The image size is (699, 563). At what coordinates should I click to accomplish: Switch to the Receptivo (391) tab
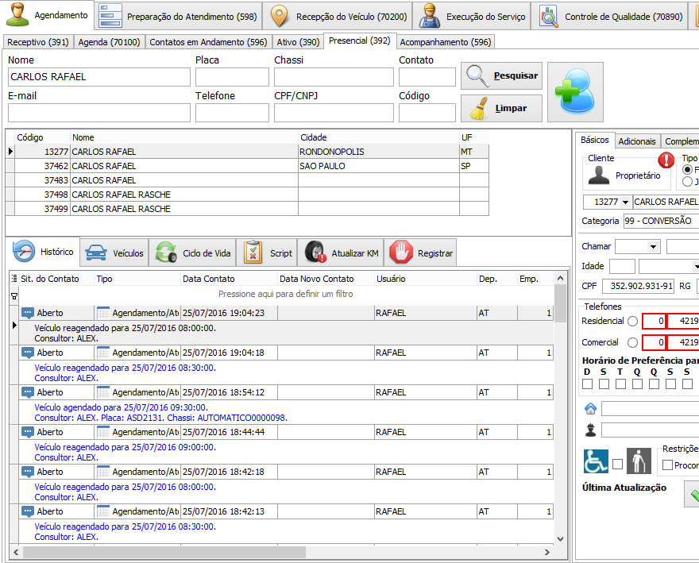click(x=37, y=42)
